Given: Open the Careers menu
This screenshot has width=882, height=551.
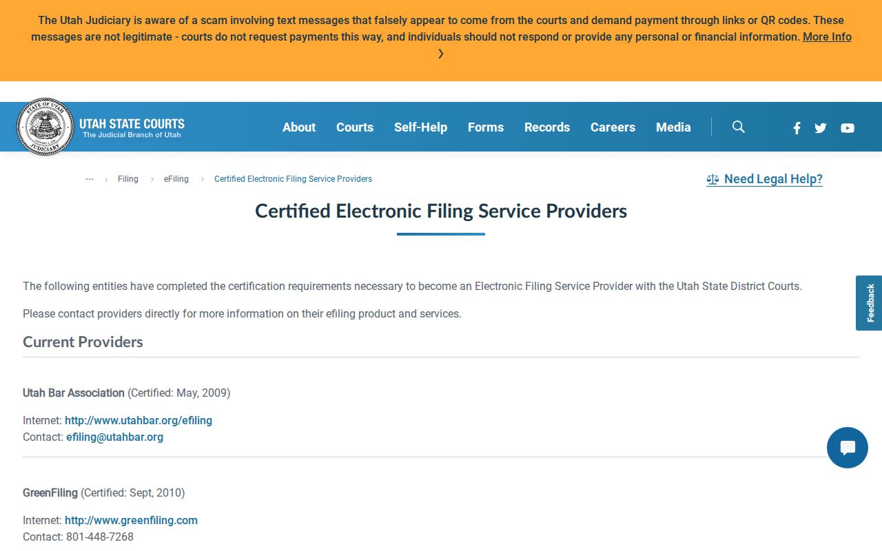Looking at the screenshot, I should pyautogui.click(x=613, y=127).
